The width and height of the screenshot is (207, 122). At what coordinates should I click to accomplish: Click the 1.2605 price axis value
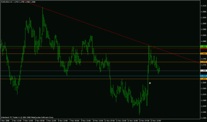203,82
